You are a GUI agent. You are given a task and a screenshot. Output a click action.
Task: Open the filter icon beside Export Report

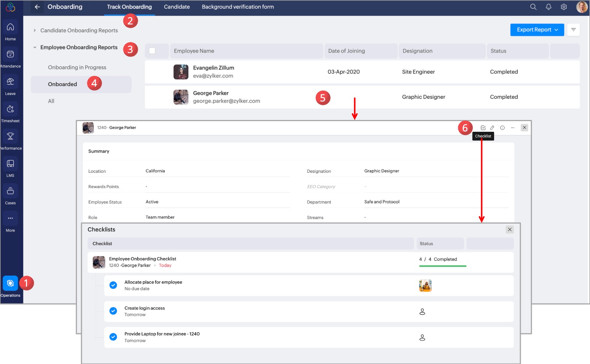coord(573,30)
